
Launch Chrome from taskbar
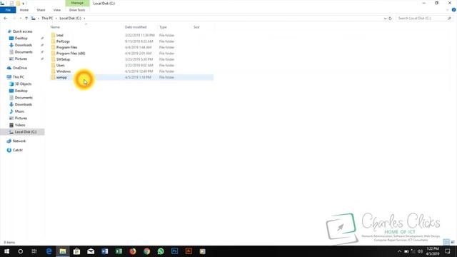tap(146, 251)
